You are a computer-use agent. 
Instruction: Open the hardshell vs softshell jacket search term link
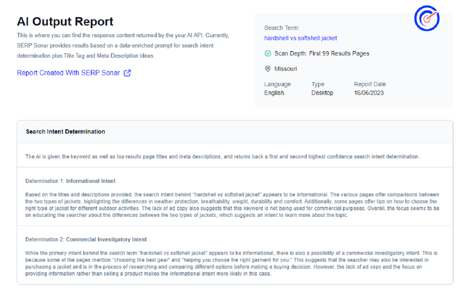(x=301, y=38)
